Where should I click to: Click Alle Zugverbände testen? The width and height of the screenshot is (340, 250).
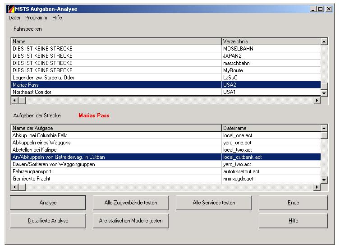131,203
